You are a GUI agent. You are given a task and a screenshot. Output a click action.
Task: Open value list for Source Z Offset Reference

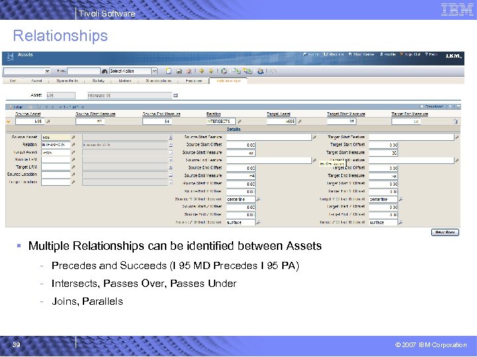pyautogui.click(x=258, y=223)
